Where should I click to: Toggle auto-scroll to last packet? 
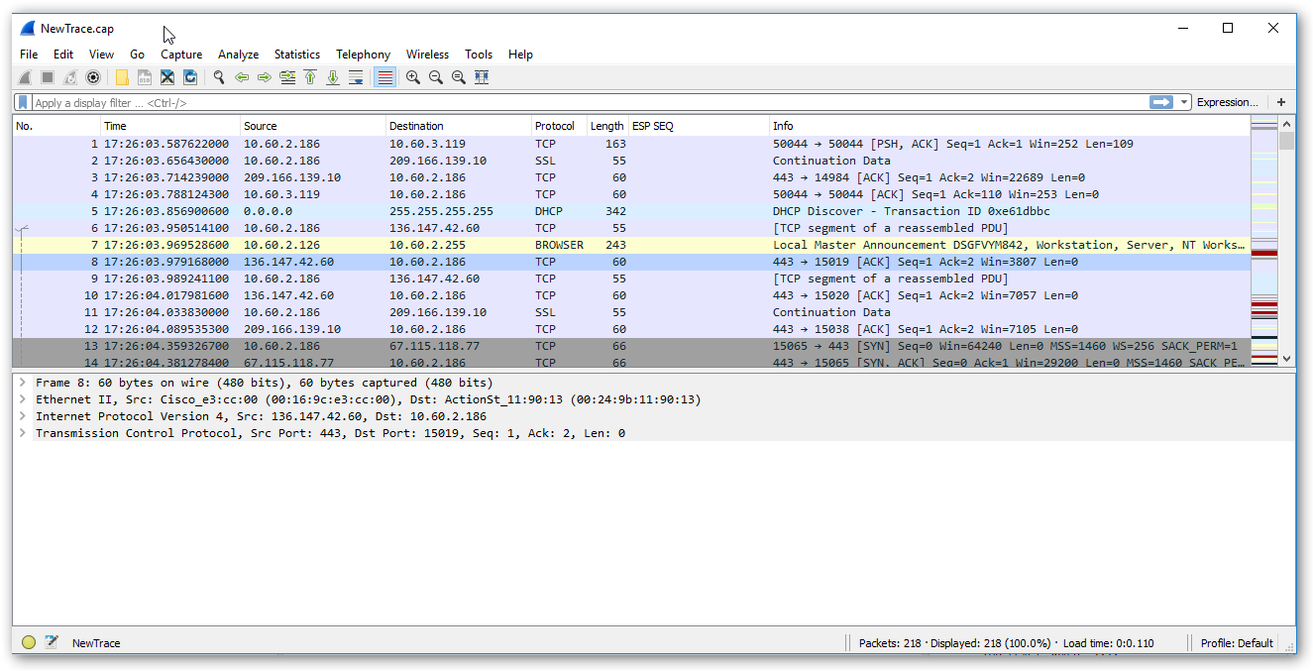[356, 77]
